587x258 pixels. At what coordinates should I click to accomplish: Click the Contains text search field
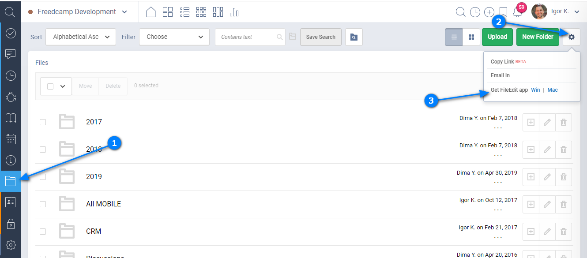tap(247, 37)
